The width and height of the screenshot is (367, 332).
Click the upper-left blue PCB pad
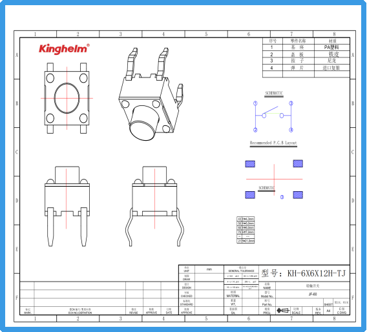(x=250, y=164)
